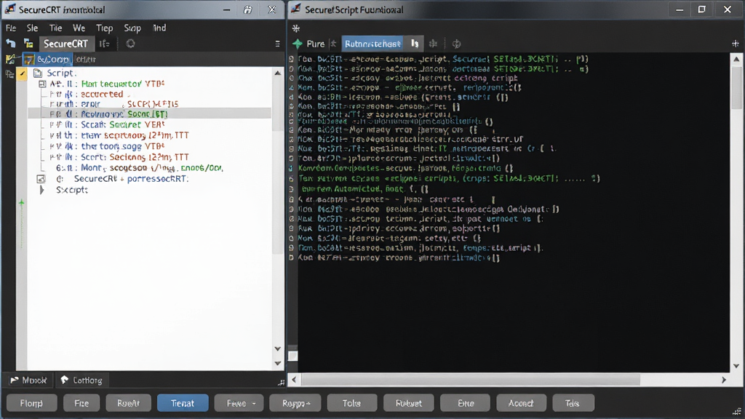Click the small sidebar icon beside the checkmark
Screen dimensions: 745x419
point(9,74)
